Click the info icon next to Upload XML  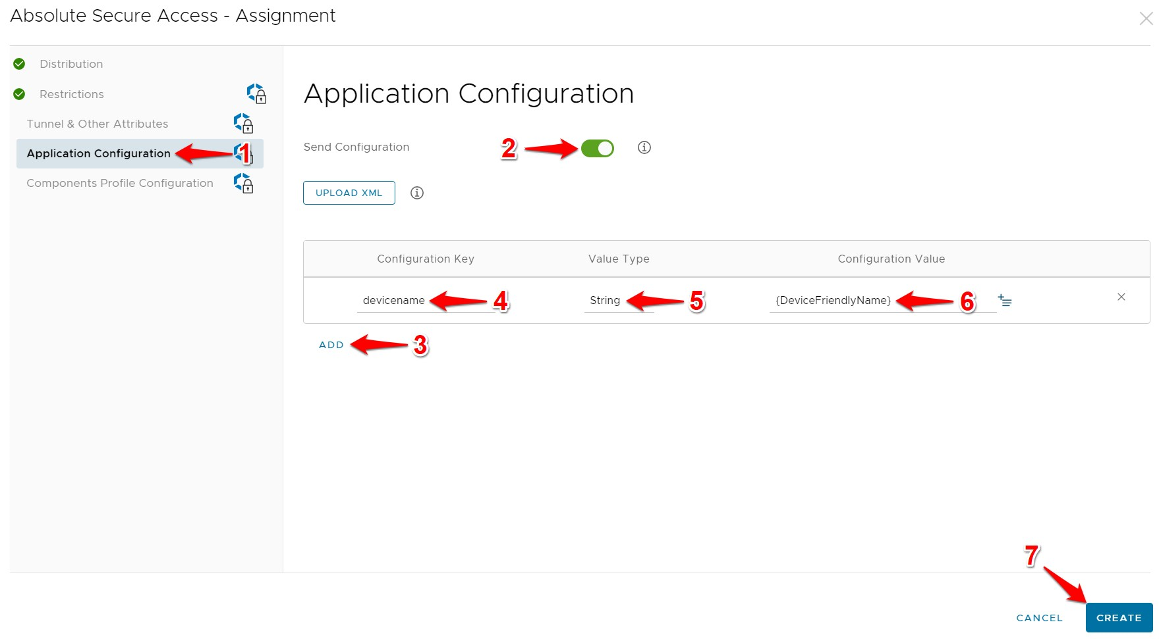(417, 193)
